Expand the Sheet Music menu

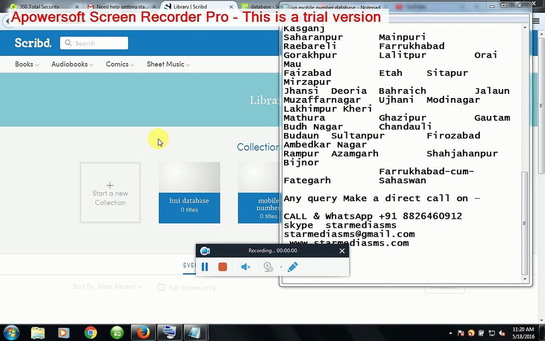point(168,64)
